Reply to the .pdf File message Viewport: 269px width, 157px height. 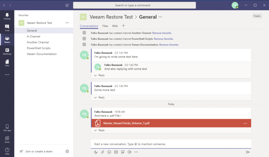pyautogui.click(x=100, y=130)
